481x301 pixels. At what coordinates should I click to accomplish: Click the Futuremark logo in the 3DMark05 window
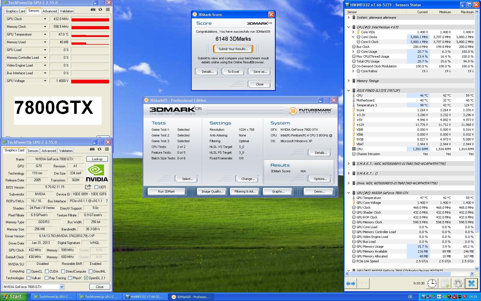[x=311, y=111]
